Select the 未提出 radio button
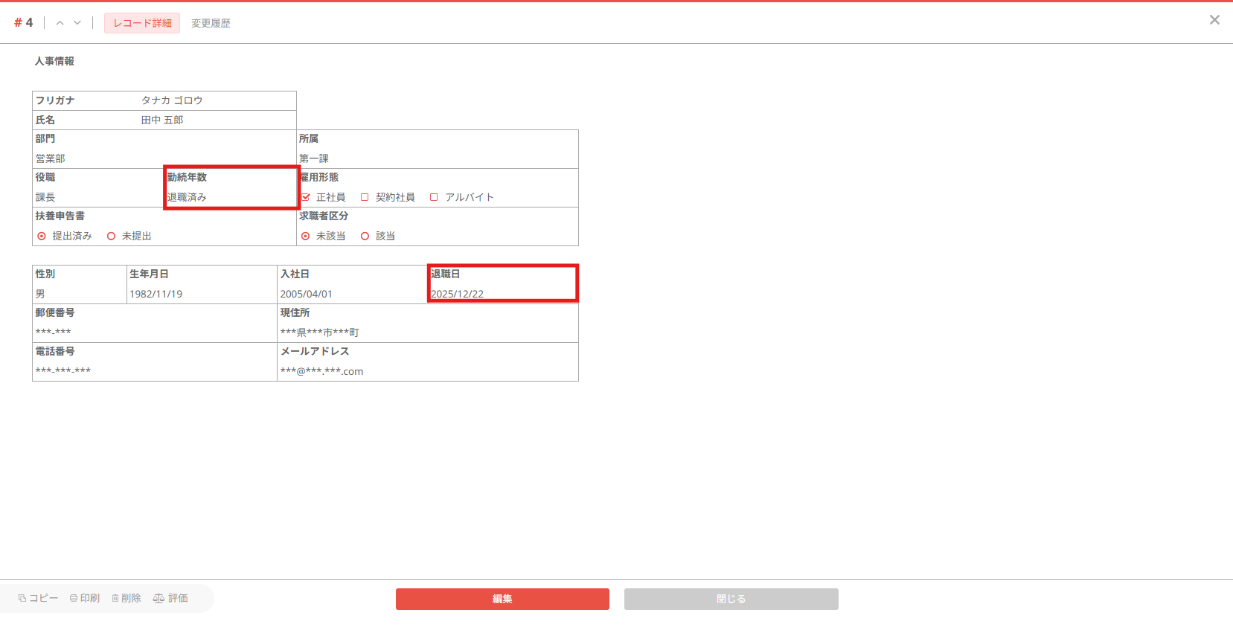This screenshot has width=1233, height=627. (112, 236)
